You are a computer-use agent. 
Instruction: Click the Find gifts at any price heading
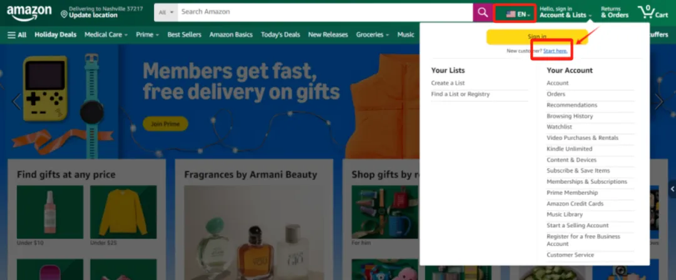click(x=66, y=174)
